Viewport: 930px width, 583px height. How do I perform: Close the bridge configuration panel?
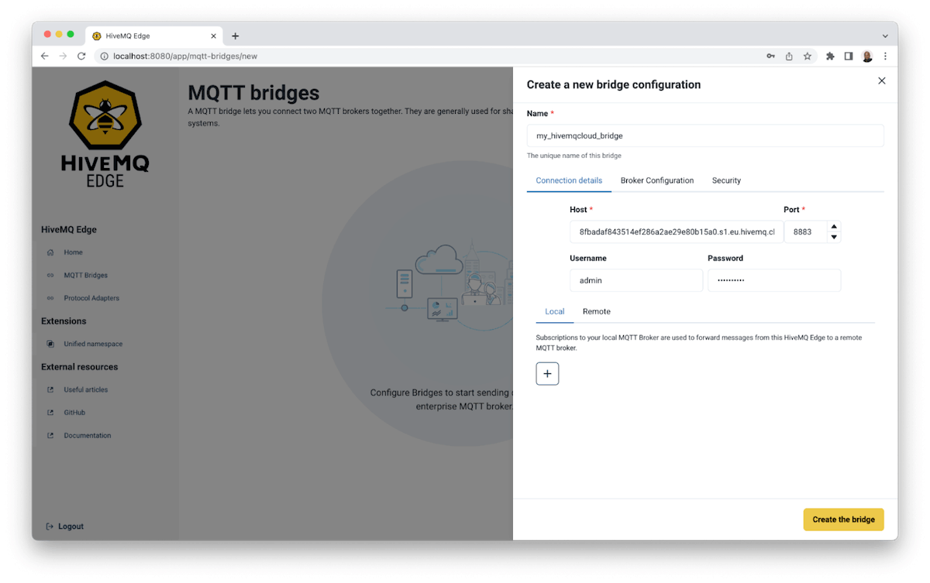tap(881, 81)
